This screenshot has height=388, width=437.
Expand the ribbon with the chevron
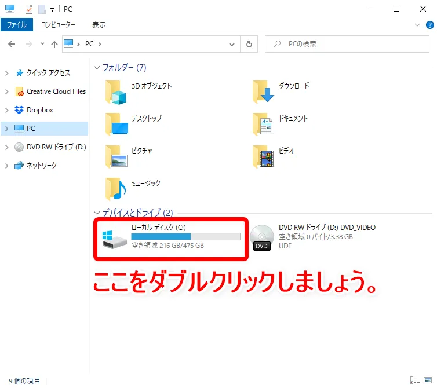tap(417, 25)
